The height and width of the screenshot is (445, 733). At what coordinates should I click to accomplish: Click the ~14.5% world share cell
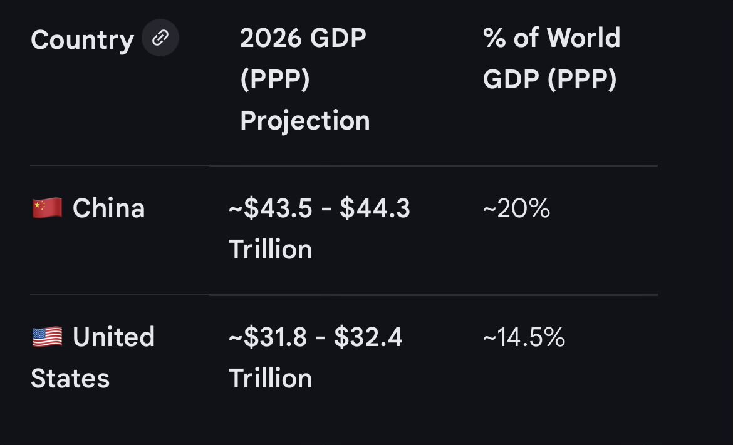524,337
